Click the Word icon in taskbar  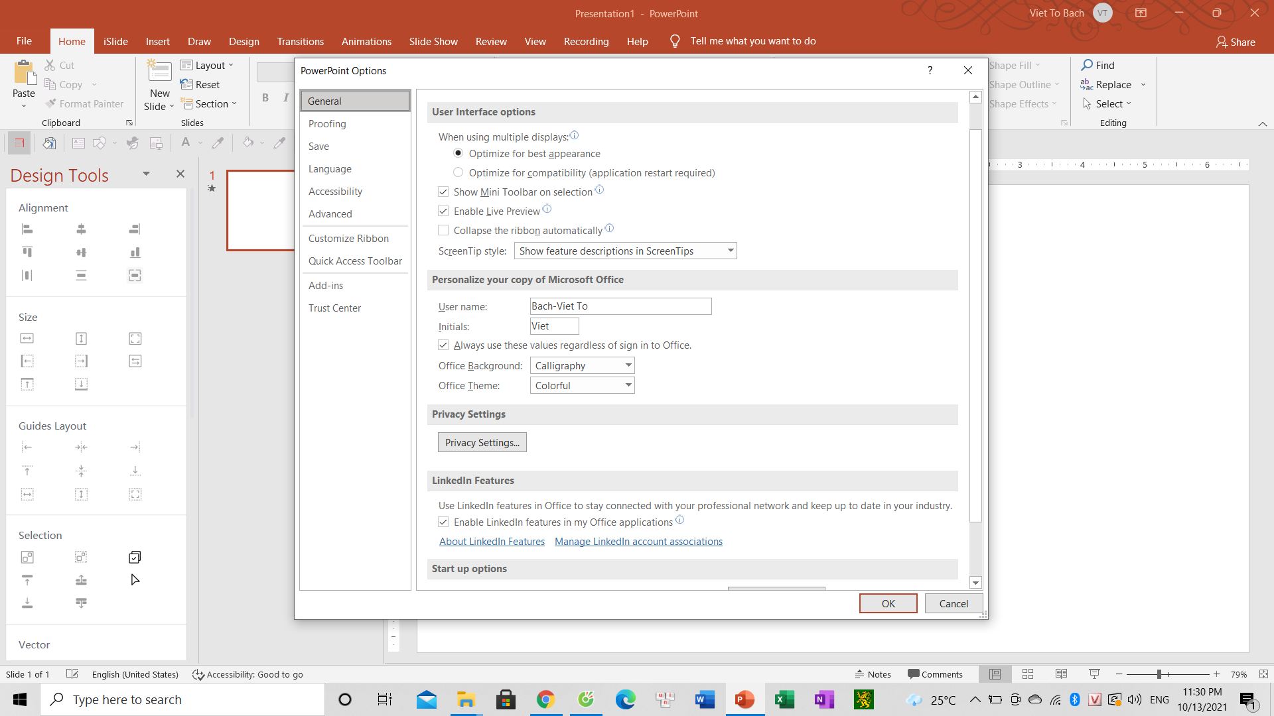pos(705,699)
